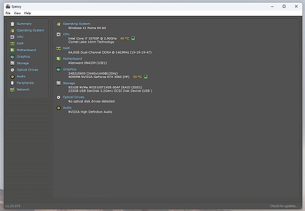Click the CPU chip icon in sidebar
This screenshot has height=211, width=305.
coord(12,37)
